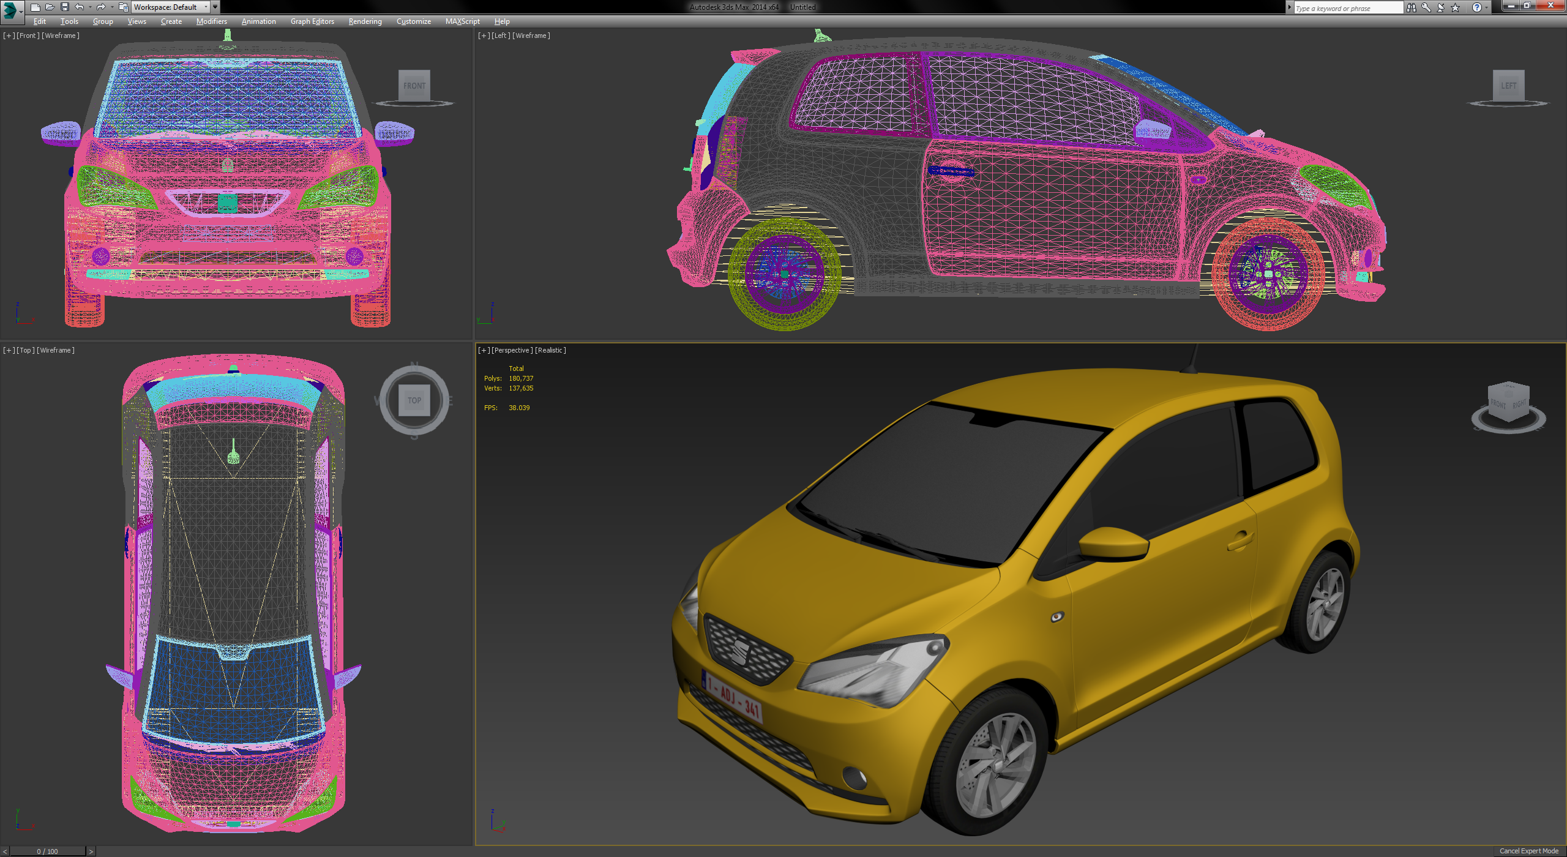Undo the last action

click(x=79, y=7)
